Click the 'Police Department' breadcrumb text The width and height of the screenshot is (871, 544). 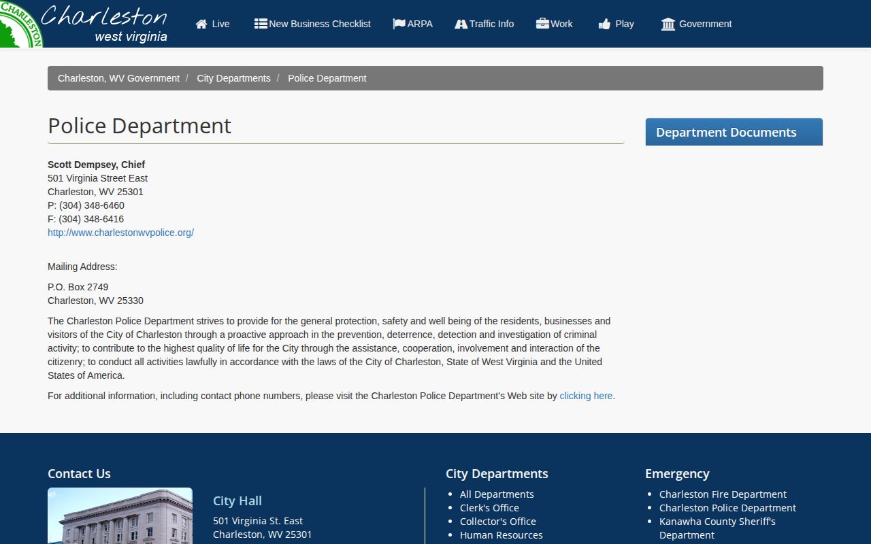327,78
